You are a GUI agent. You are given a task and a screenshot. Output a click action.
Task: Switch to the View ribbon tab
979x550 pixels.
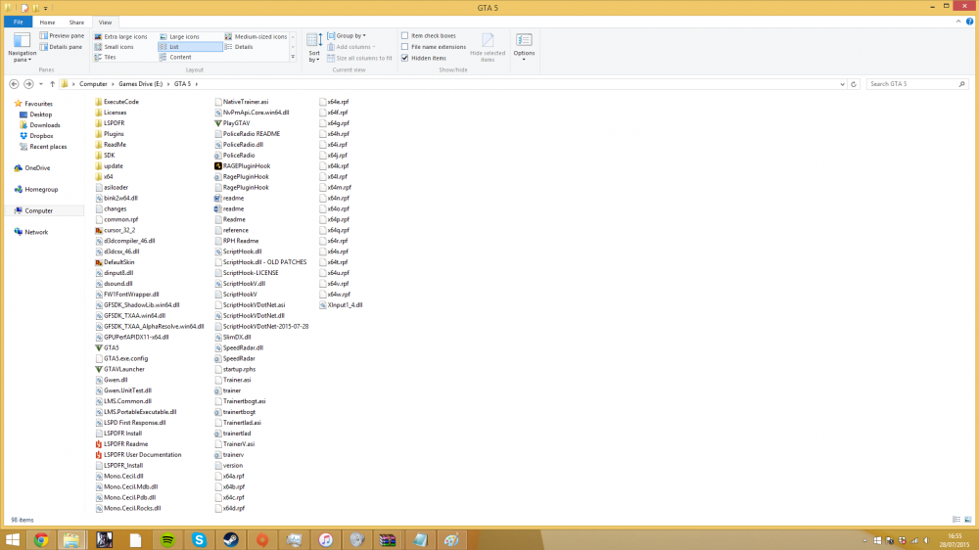pyautogui.click(x=105, y=22)
